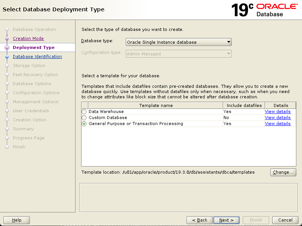Click the greyed-out Finish button
The width and height of the screenshot is (302, 226).
point(256,220)
